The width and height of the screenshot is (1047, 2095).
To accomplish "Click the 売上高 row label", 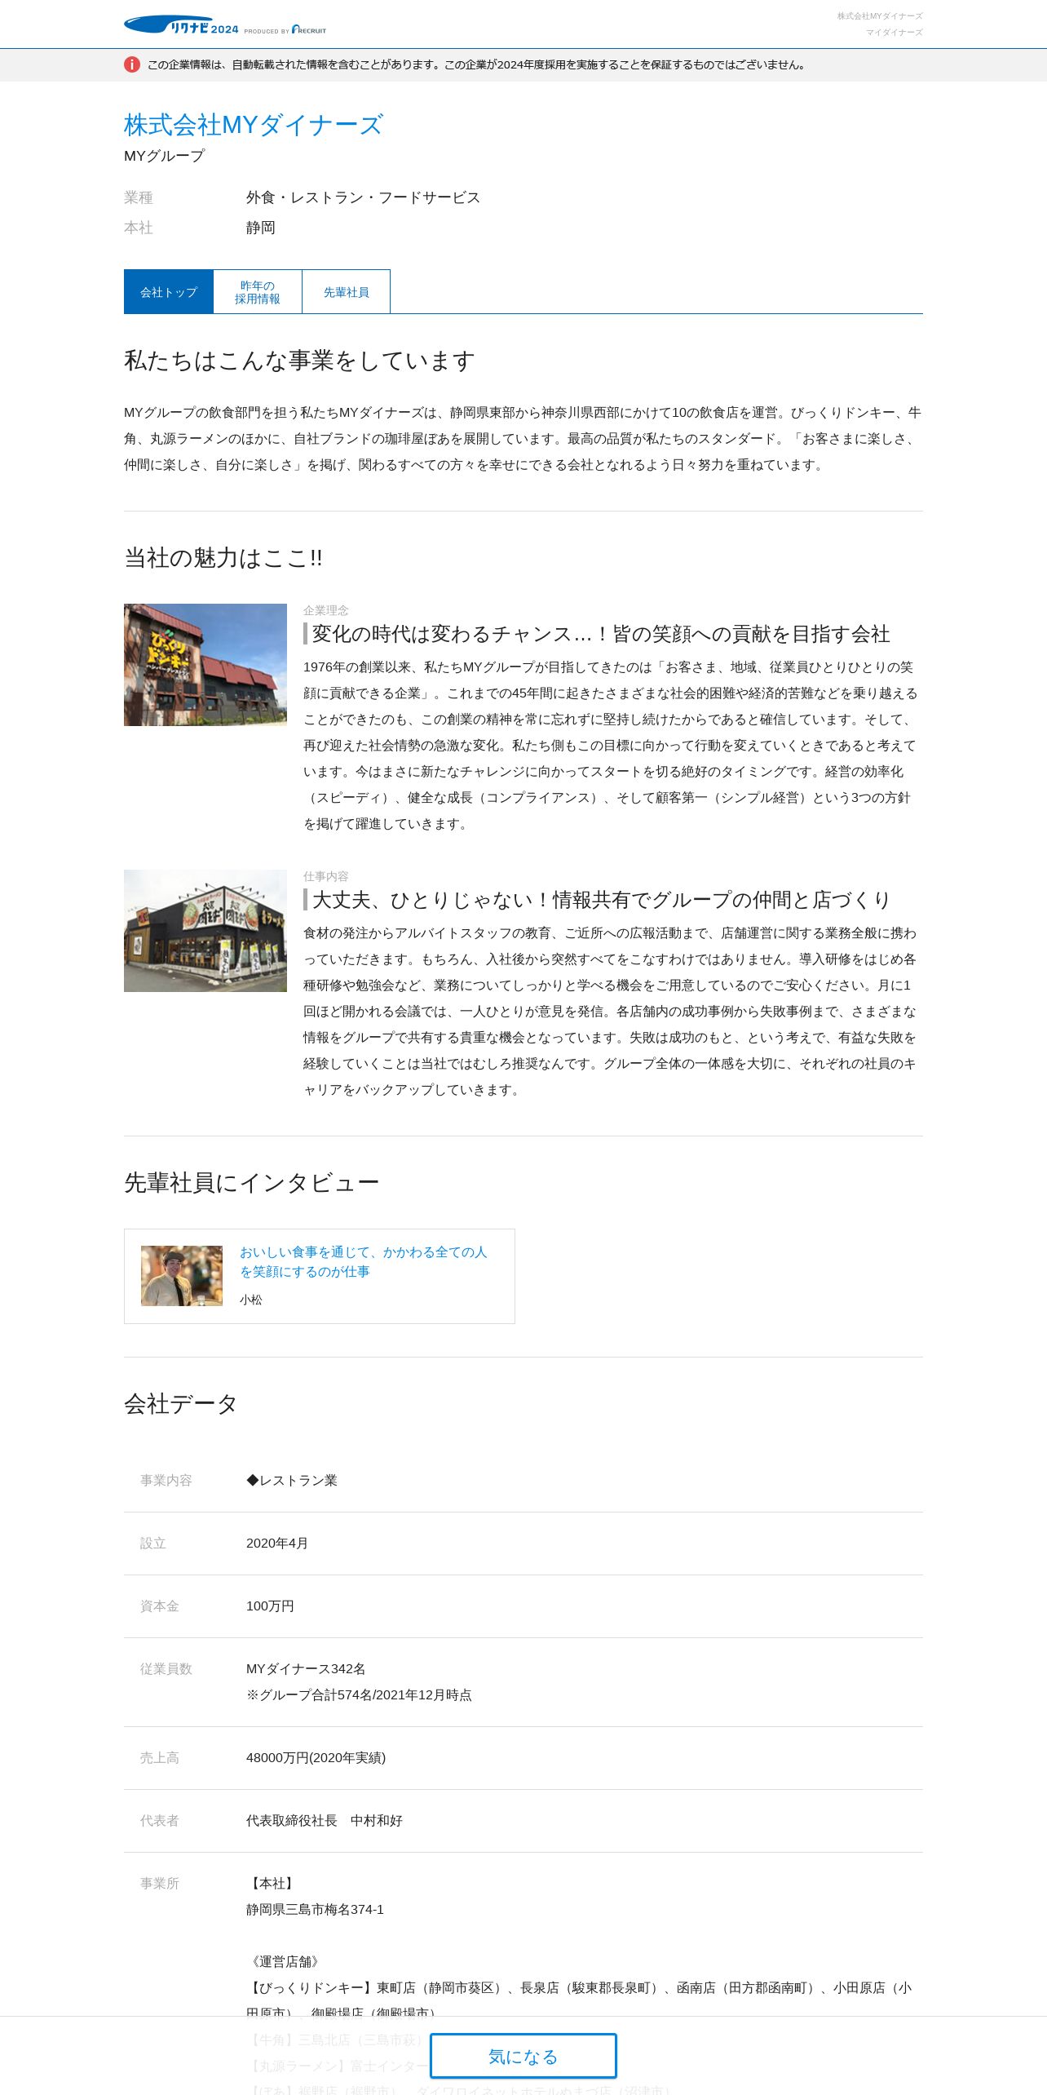I will [x=160, y=1758].
